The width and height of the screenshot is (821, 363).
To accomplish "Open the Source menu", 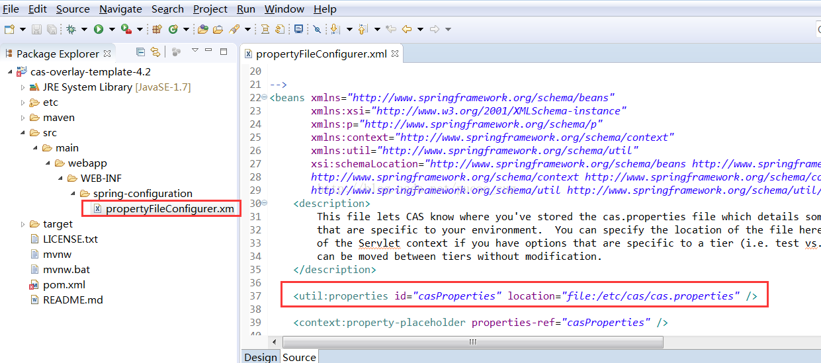I will point(73,9).
